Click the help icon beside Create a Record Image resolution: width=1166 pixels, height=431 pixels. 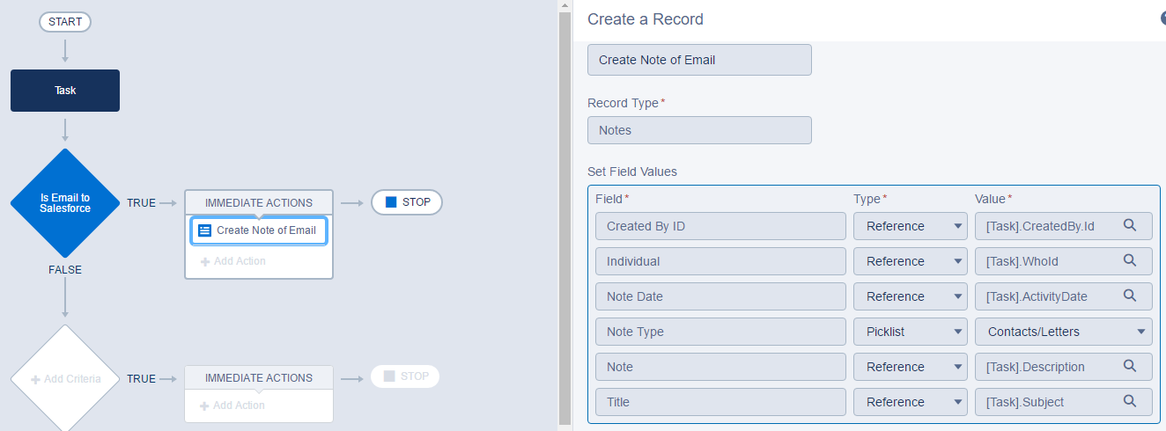1162,18
